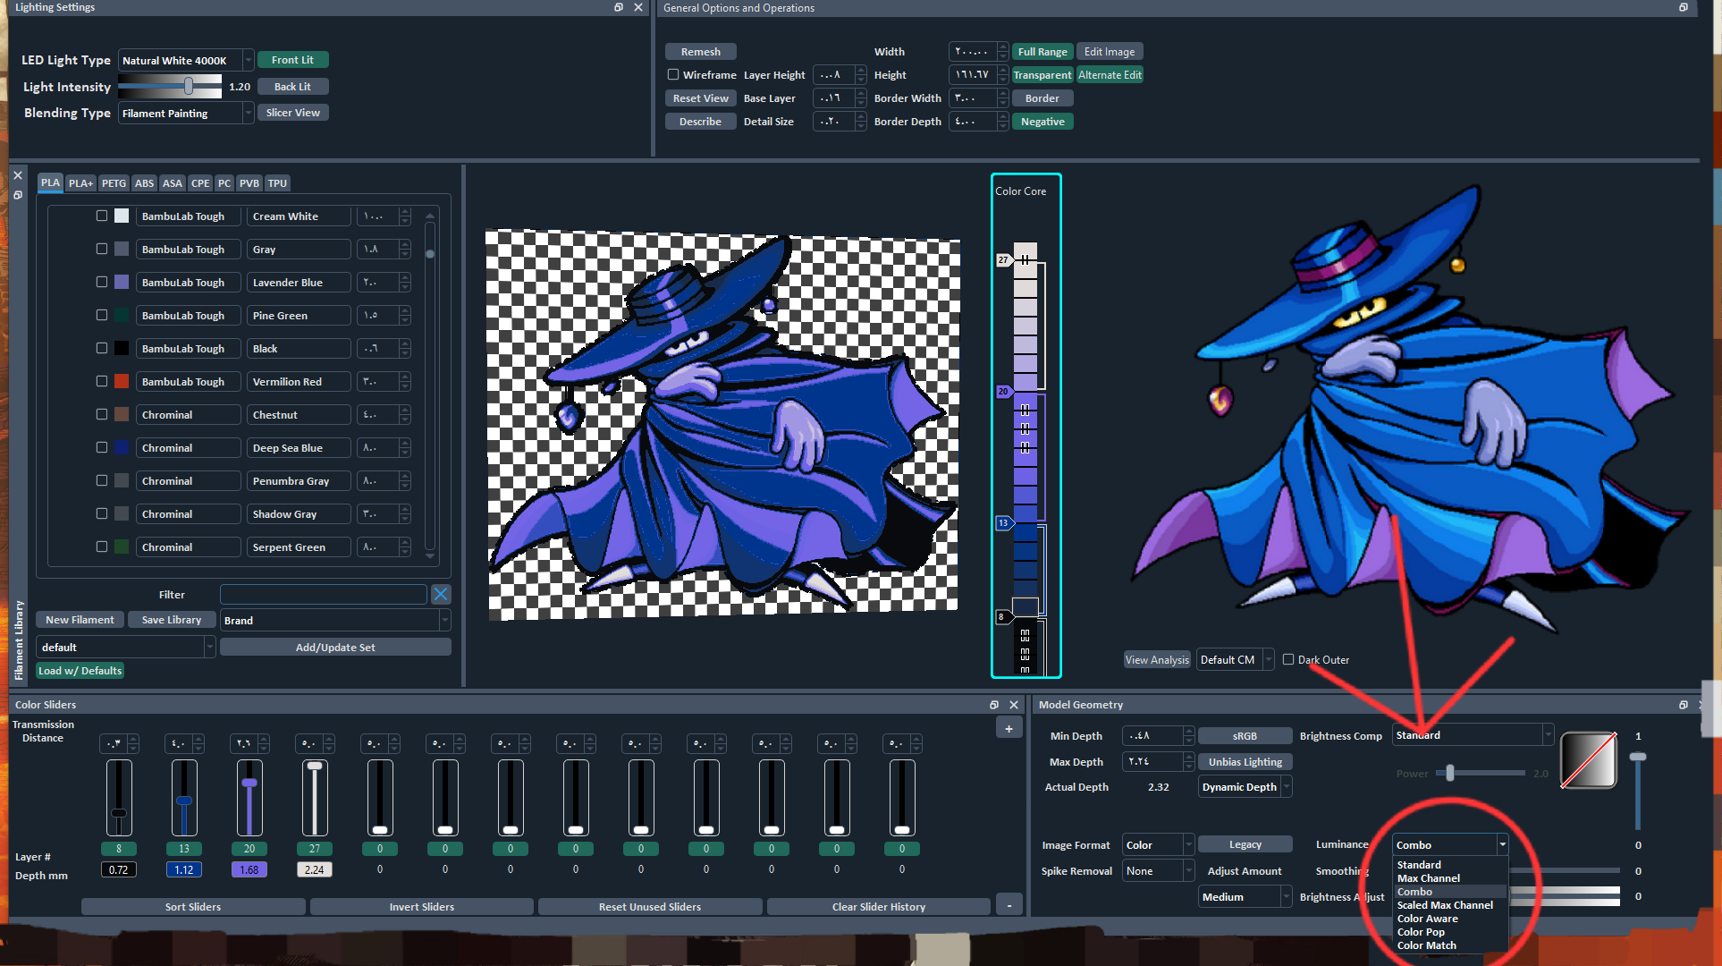Viewport: 1722px width, 966px height.
Task: Undock the Filament Library float icon
Action: [18, 194]
